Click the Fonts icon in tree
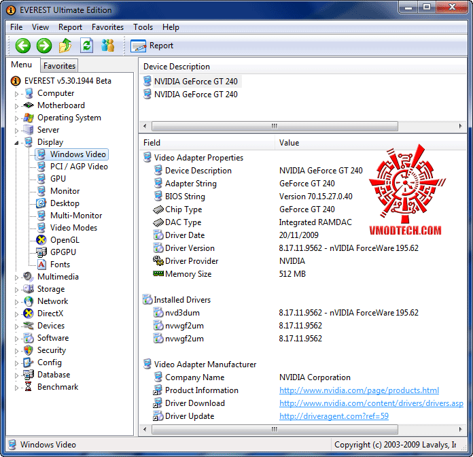Image resolution: width=473 pixels, height=457 pixels. [41, 265]
